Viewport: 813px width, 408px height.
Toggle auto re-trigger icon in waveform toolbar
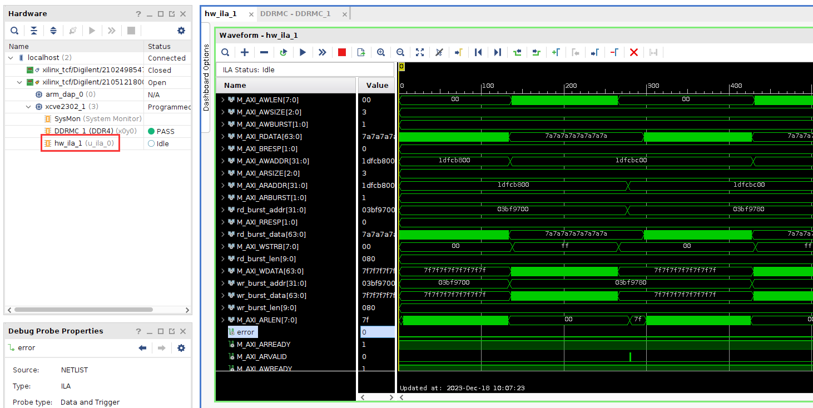coord(284,52)
